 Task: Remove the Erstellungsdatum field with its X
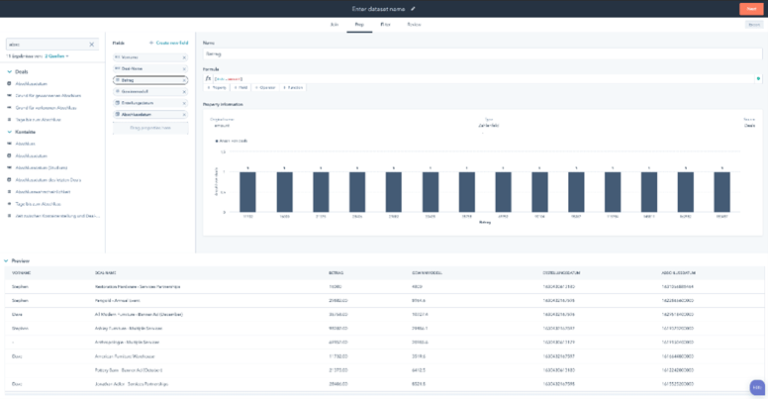coord(184,103)
